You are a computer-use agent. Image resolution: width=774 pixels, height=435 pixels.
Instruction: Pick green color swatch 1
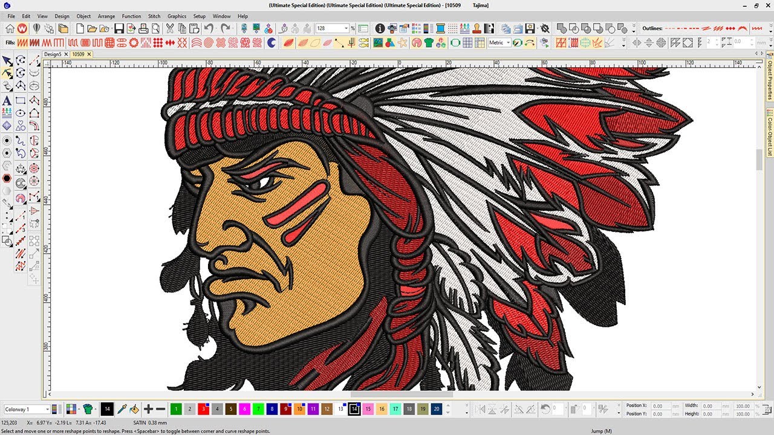[x=176, y=409]
